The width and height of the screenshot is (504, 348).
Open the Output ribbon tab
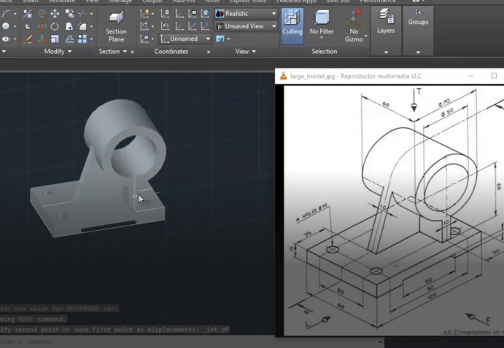pos(152,1)
